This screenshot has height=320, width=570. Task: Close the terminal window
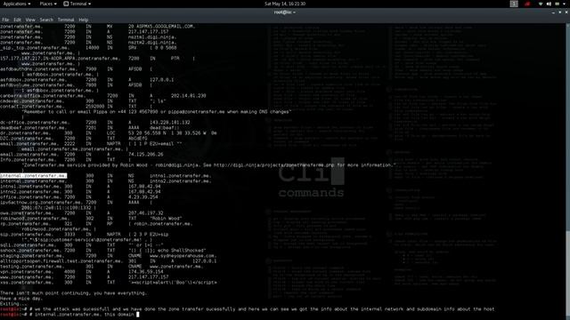click(x=566, y=12)
